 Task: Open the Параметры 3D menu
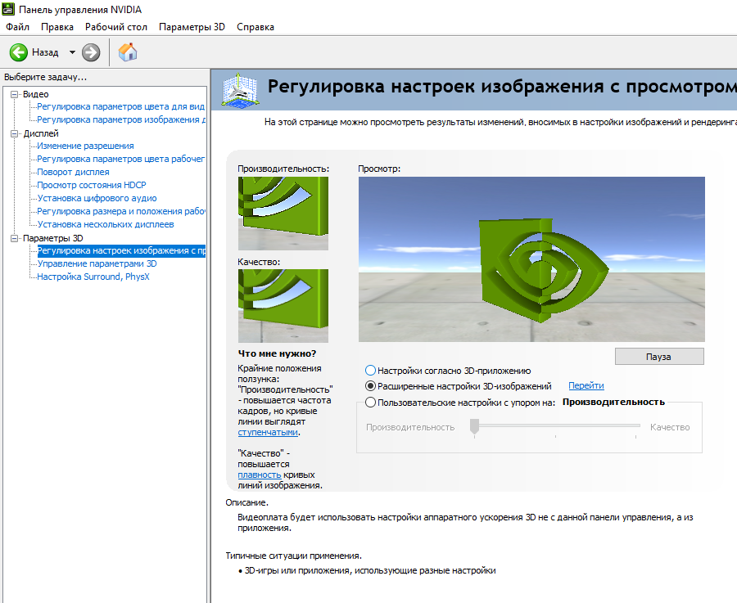point(192,27)
